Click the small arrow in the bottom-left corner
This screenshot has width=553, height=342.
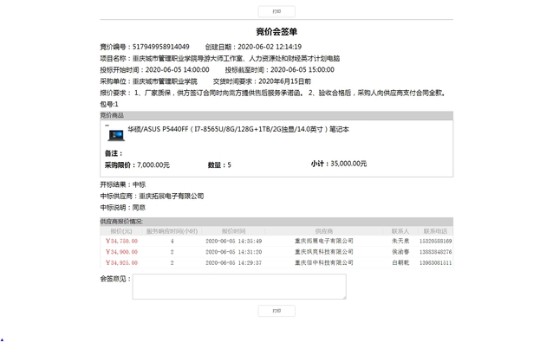tap(2, 339)
